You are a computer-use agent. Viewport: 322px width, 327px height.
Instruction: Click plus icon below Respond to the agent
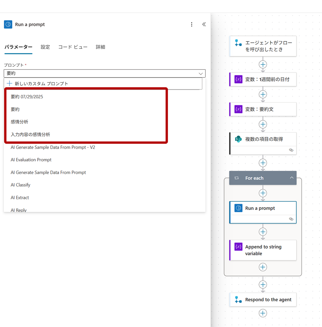[x=263, y=313]
